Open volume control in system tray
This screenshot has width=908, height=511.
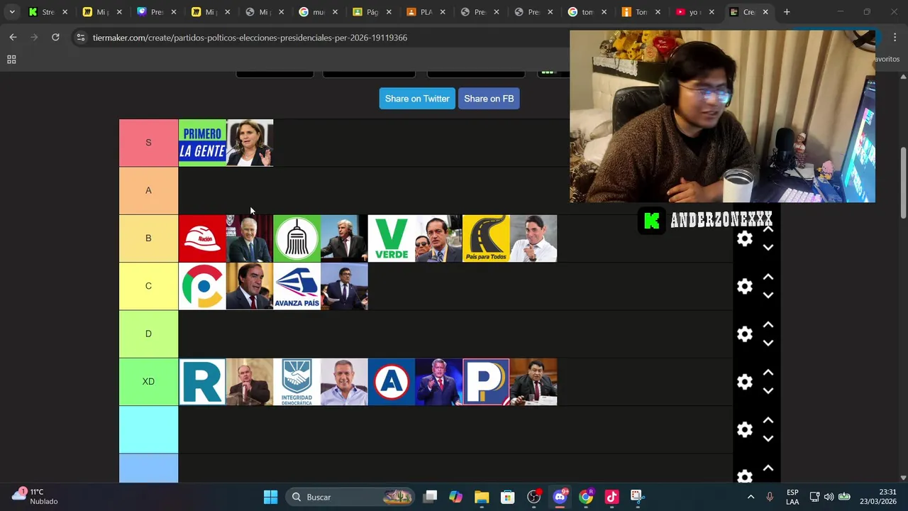tap(829, 497)
